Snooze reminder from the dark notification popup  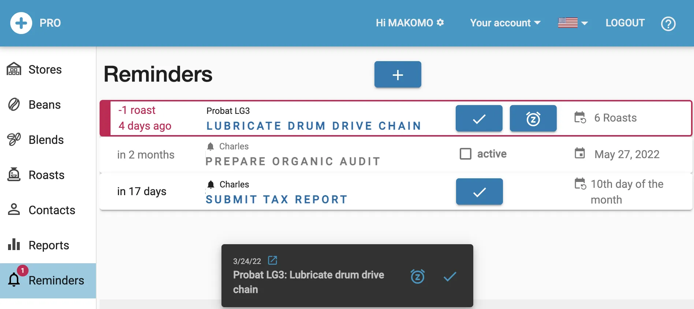pyautogui.click(x=418, y=276)
